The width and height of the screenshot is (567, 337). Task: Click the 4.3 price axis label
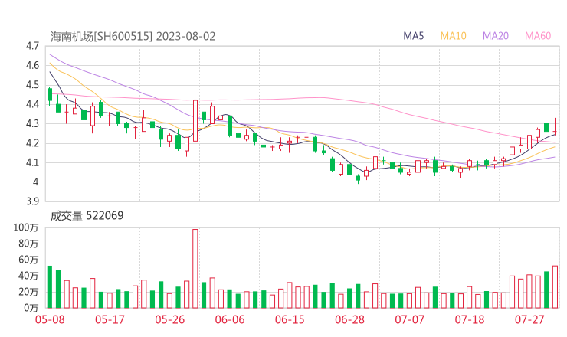32,123
